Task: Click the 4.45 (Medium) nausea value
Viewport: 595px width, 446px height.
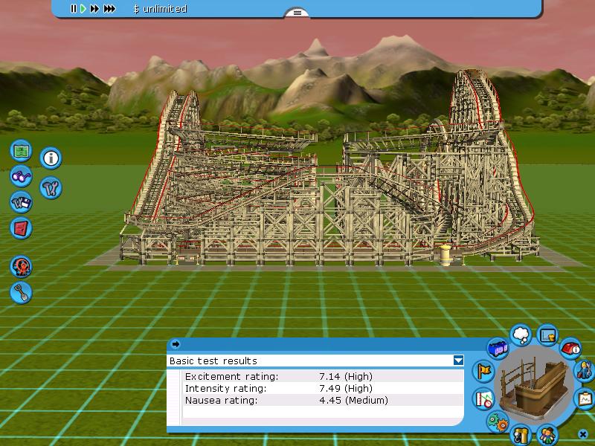Action: (x=354, y=400)
